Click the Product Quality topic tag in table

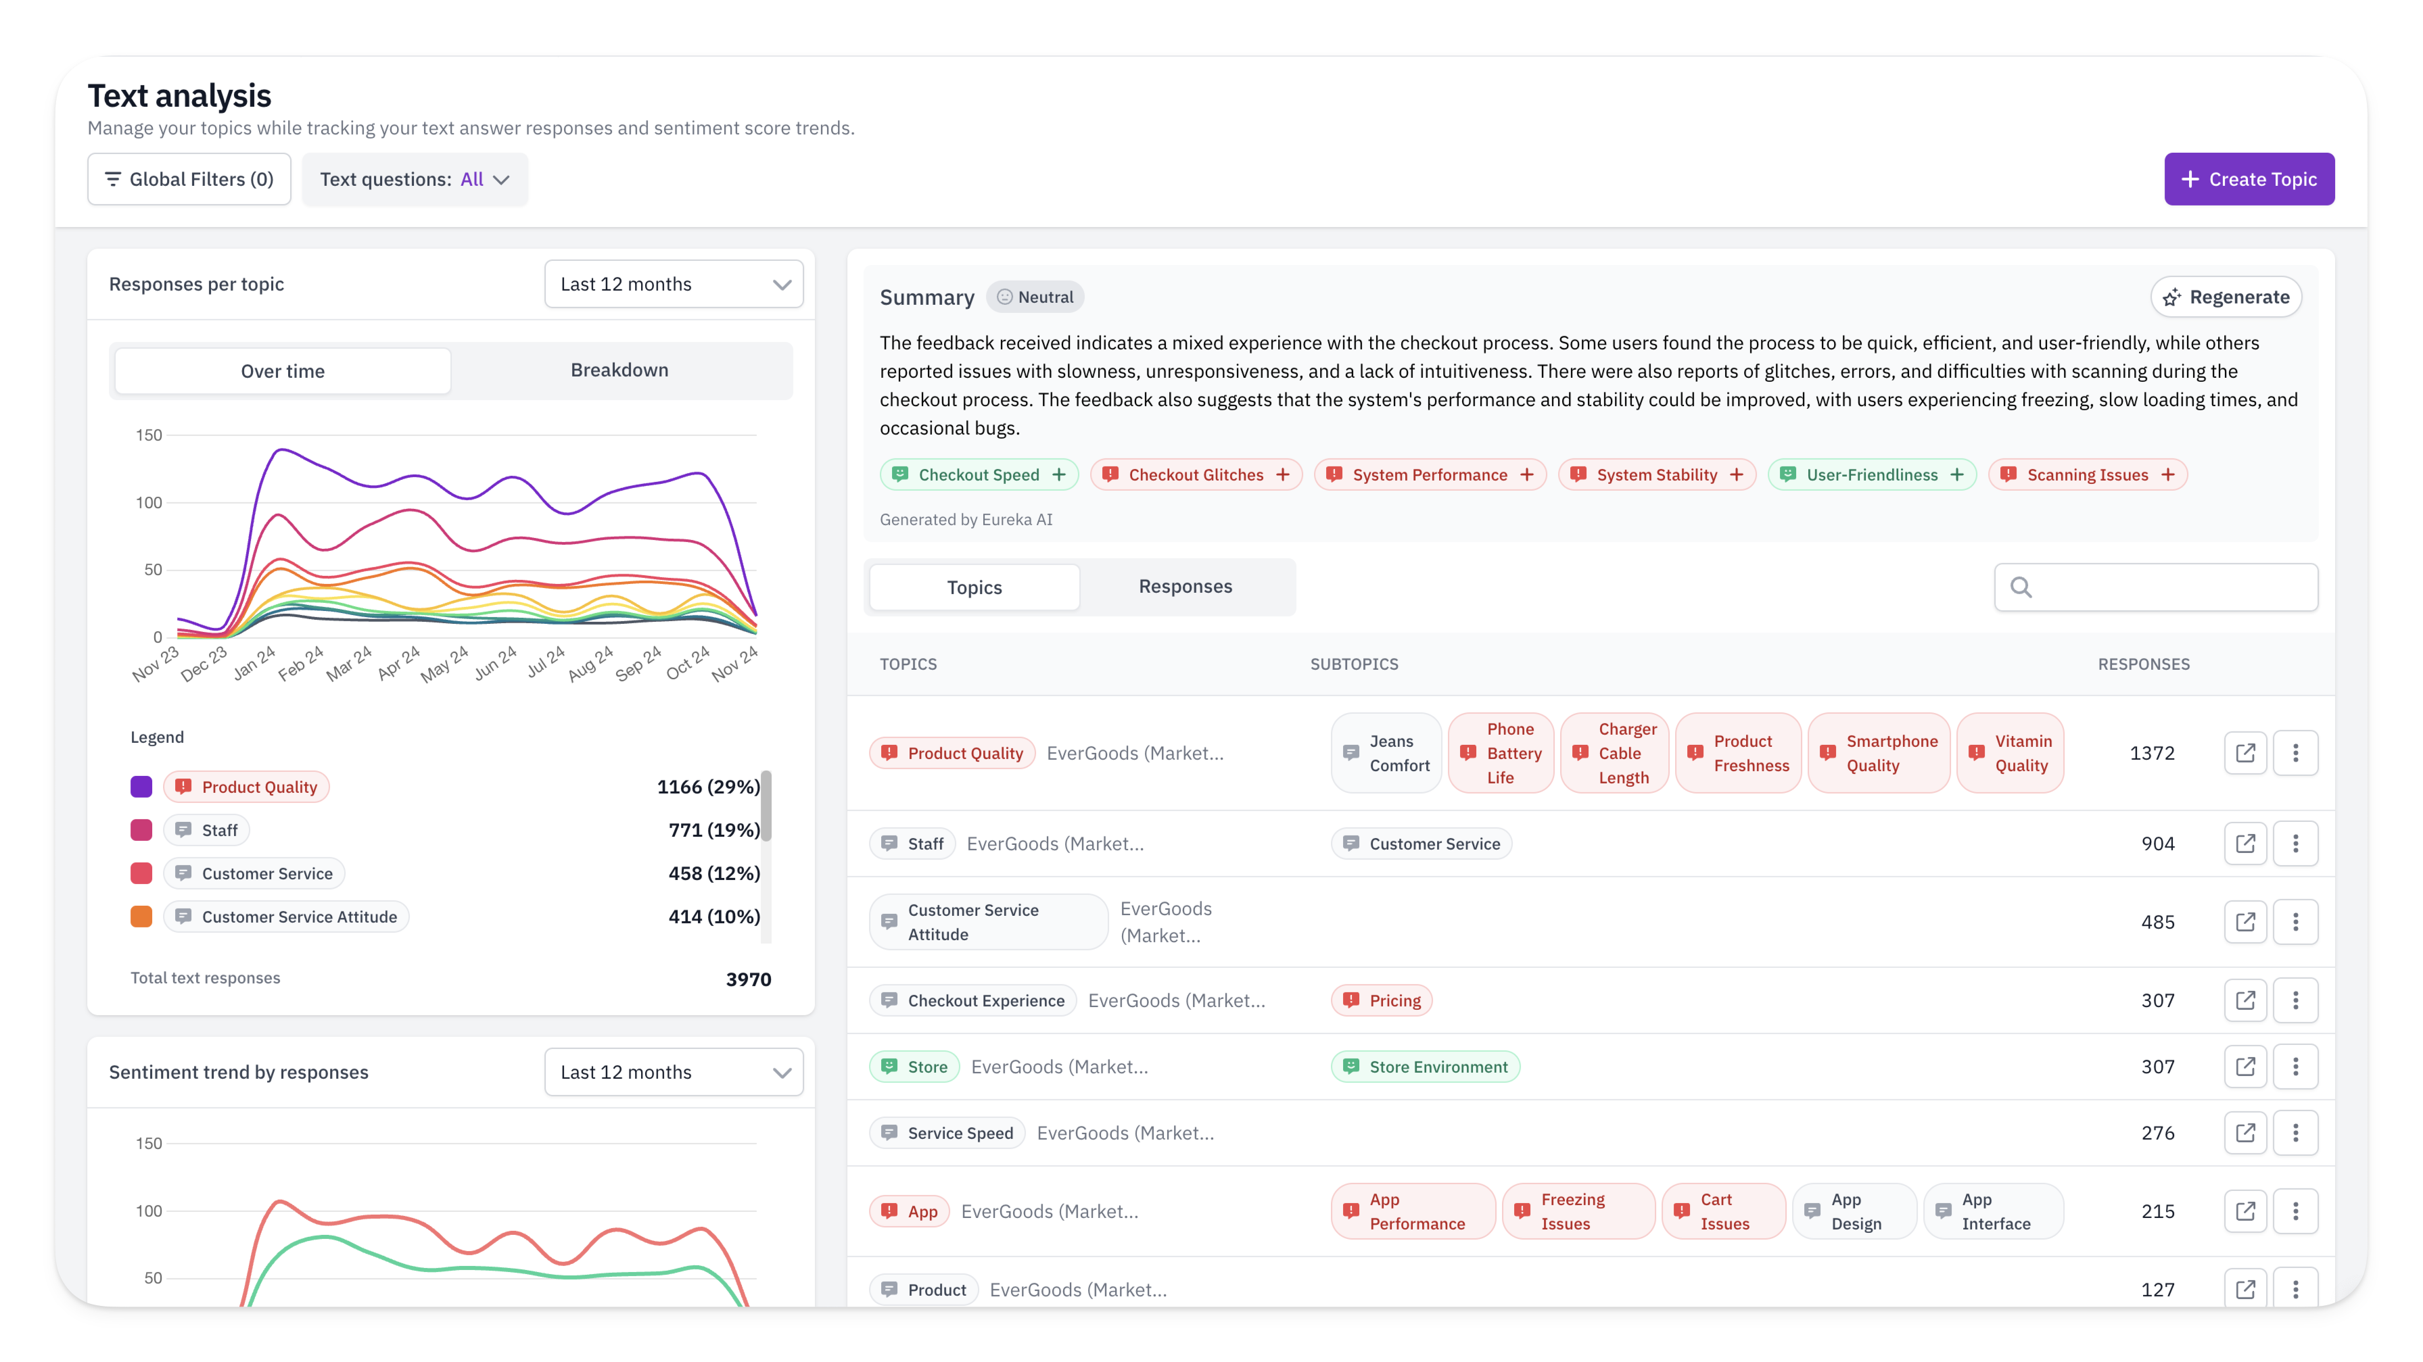[x=952, y=753]
